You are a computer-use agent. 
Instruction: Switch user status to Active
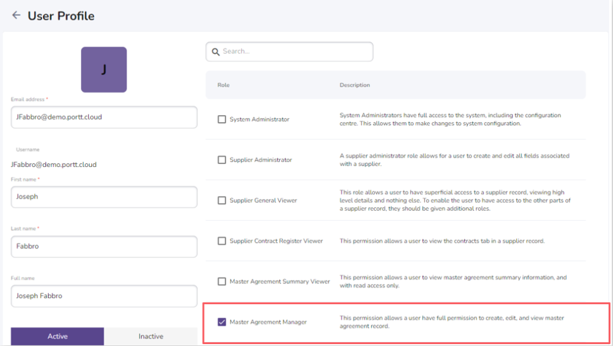click(58, 337)
